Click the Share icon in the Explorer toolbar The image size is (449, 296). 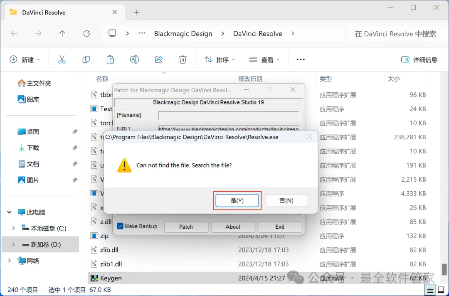point(159,59)
